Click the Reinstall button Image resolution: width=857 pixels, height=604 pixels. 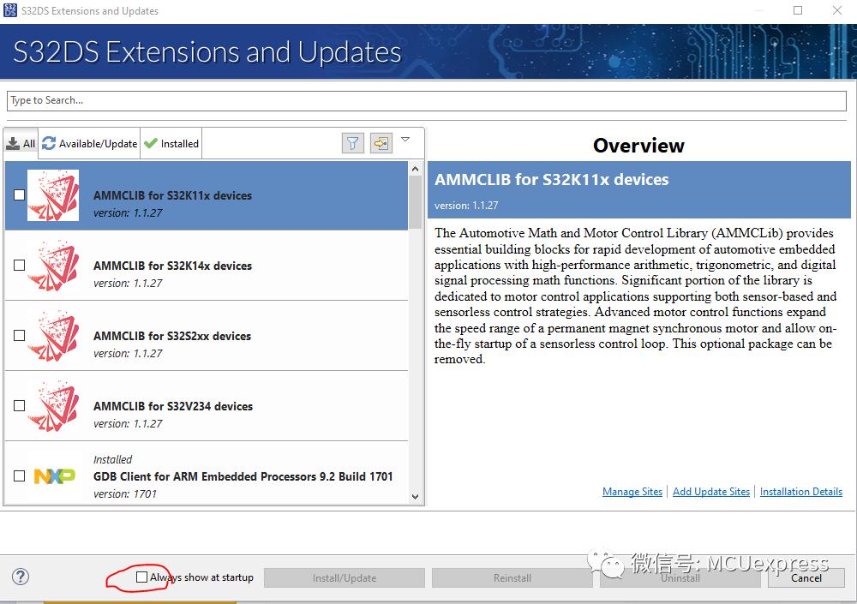pyautogui.click(x=512, y=577)
